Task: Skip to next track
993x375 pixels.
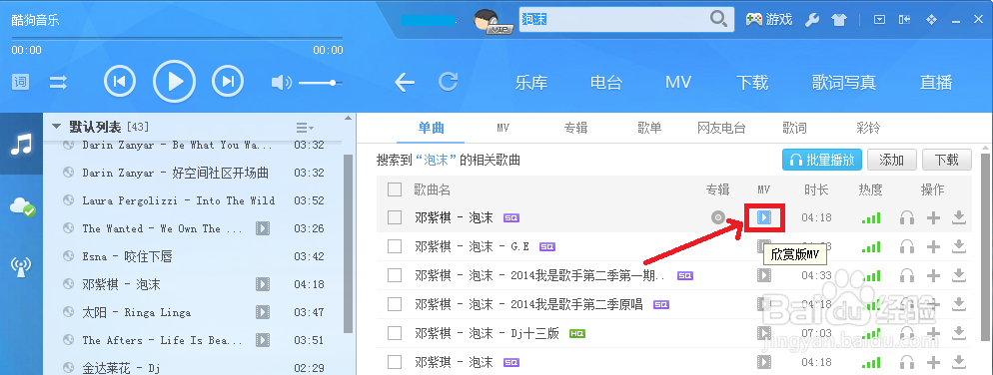Action: [x=228, y=81]
